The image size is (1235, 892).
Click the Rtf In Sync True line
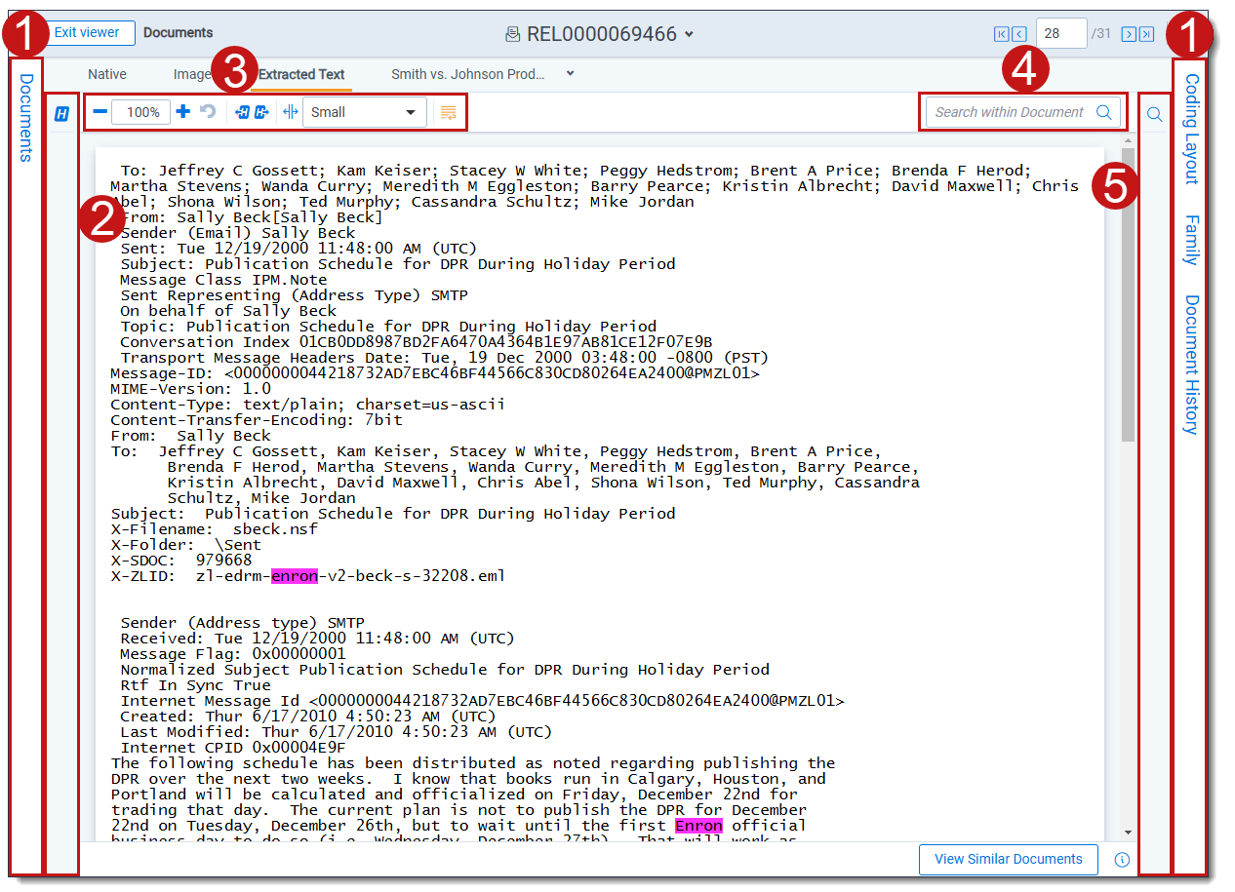[195, 685]
